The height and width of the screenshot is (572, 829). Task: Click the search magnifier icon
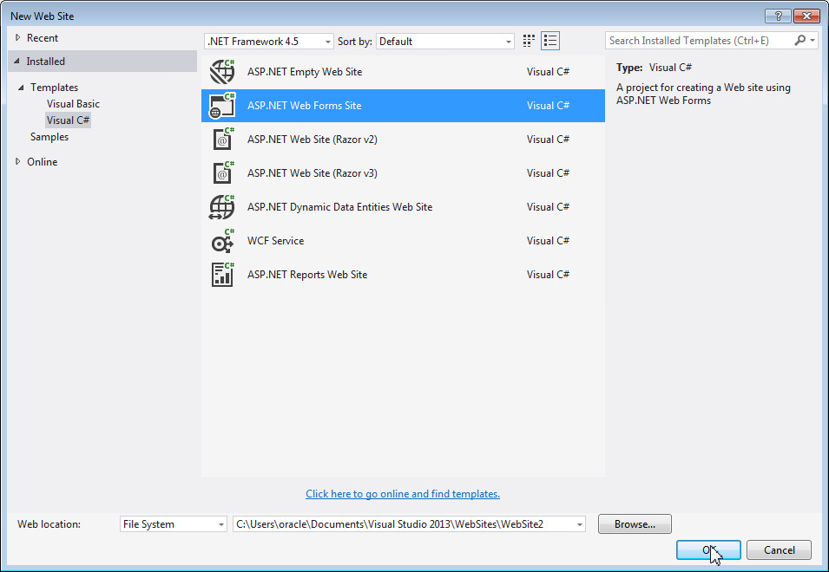click(800, 40)
